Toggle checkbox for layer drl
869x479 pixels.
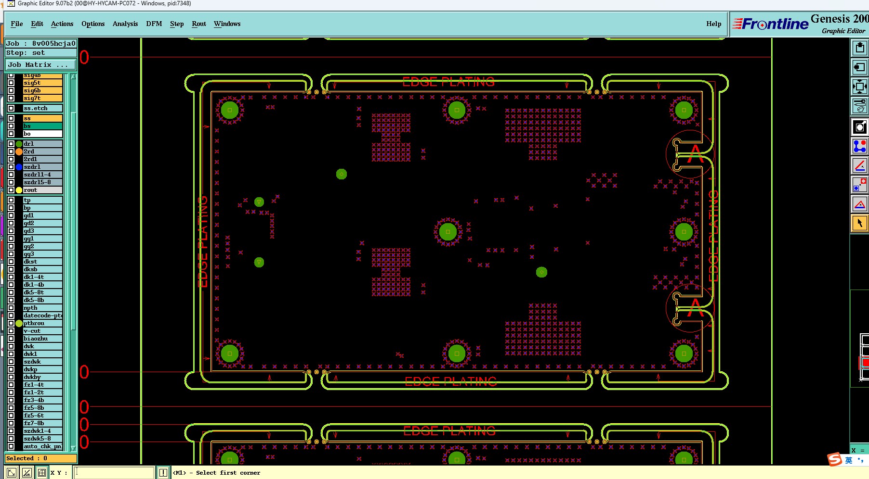coord(11,144)
